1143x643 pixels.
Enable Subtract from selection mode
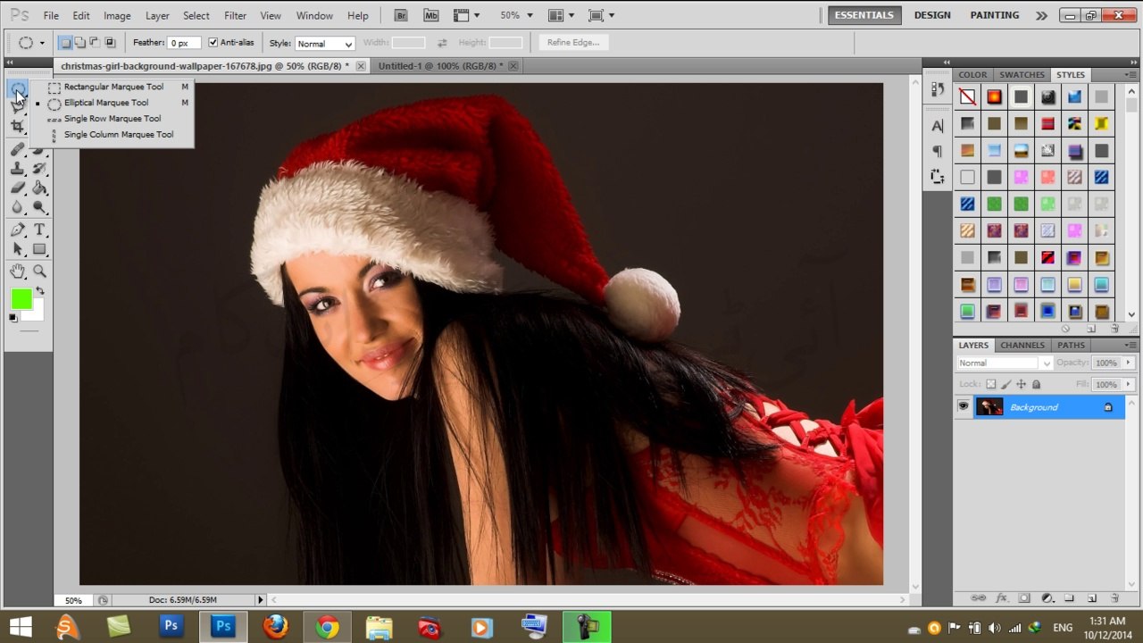tap(95, 42)
